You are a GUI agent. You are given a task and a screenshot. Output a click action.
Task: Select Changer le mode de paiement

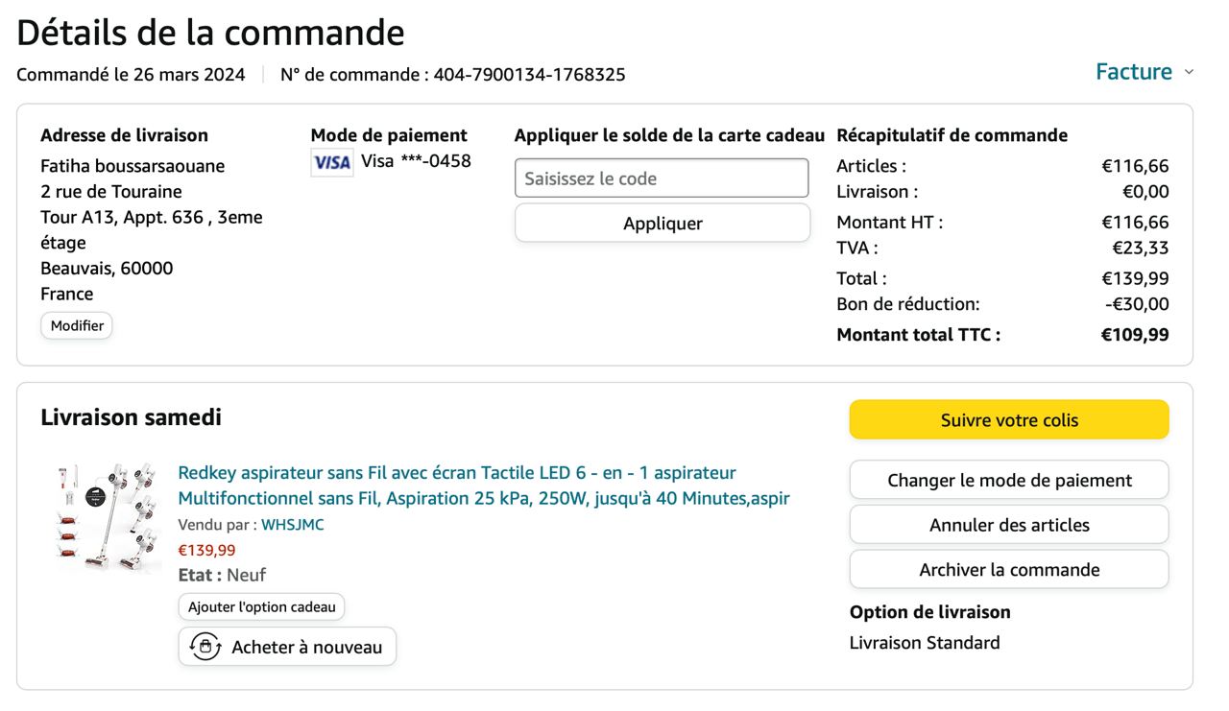click(x=1009, y=480)
